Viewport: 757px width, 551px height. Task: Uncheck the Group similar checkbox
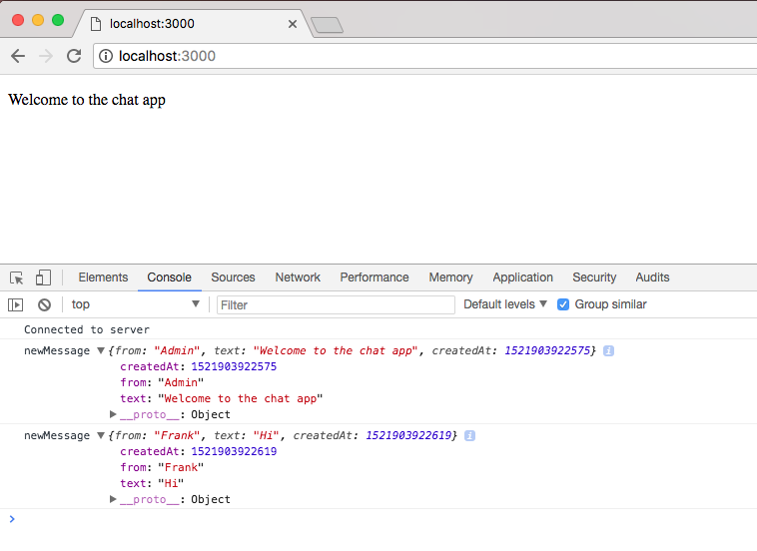pos(563,304)
